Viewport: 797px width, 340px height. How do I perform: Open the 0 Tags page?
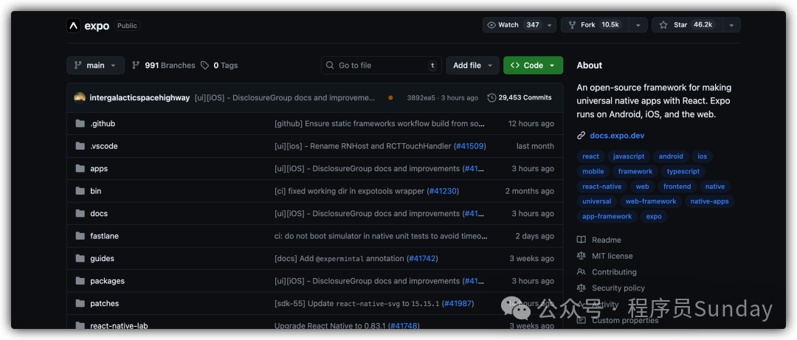[x=219, y=66]
